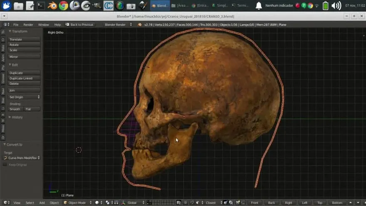Viewport: 366px width, 206px height.
Task: Open the Curve from Mesh/Text target dropdown
Action: [x=23, y=158]
